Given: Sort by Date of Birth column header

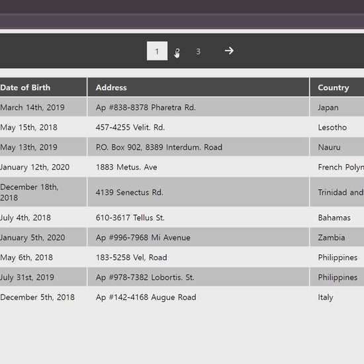Looking at the screenshot, I should pos(43,87).
